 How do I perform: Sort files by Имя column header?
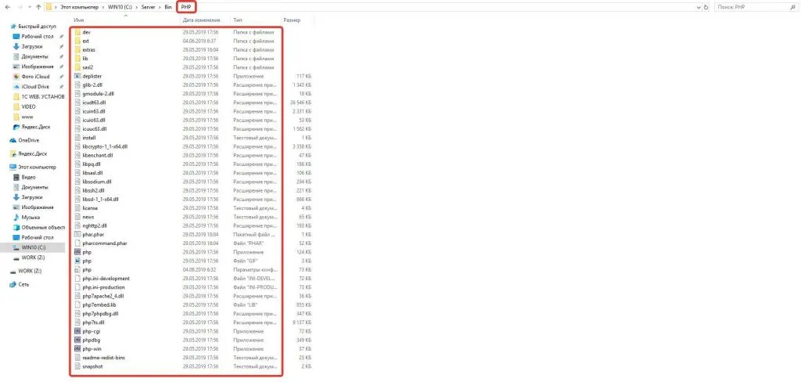(x=79, y=20)
